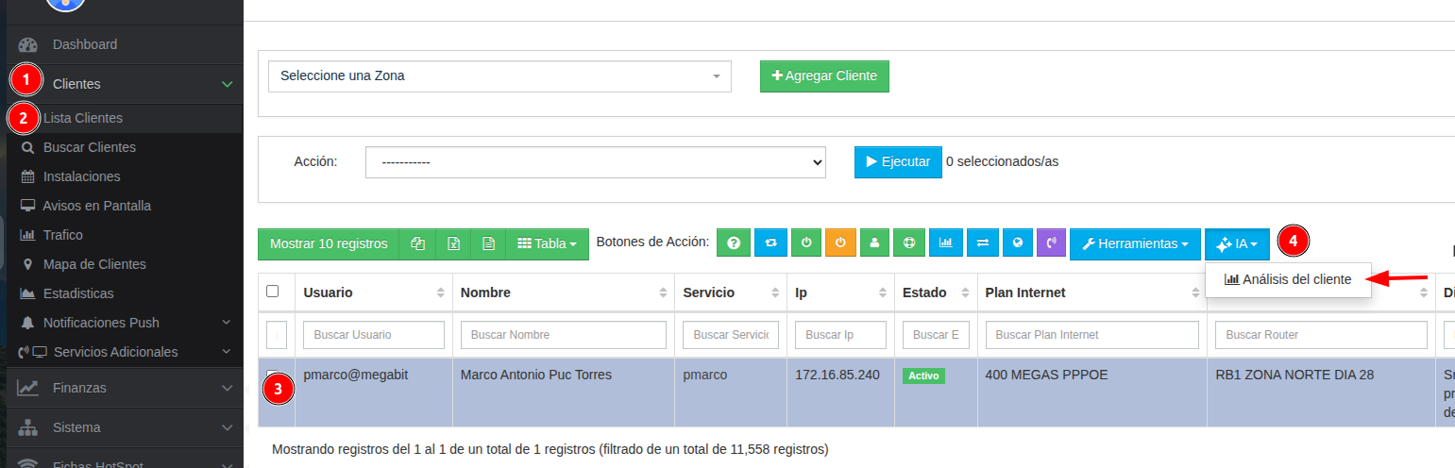The width and height of the screenshot is (1455, 468).
Task: Open the Seleccione una Zona dropdown
Action: click(x=499, y=76)
